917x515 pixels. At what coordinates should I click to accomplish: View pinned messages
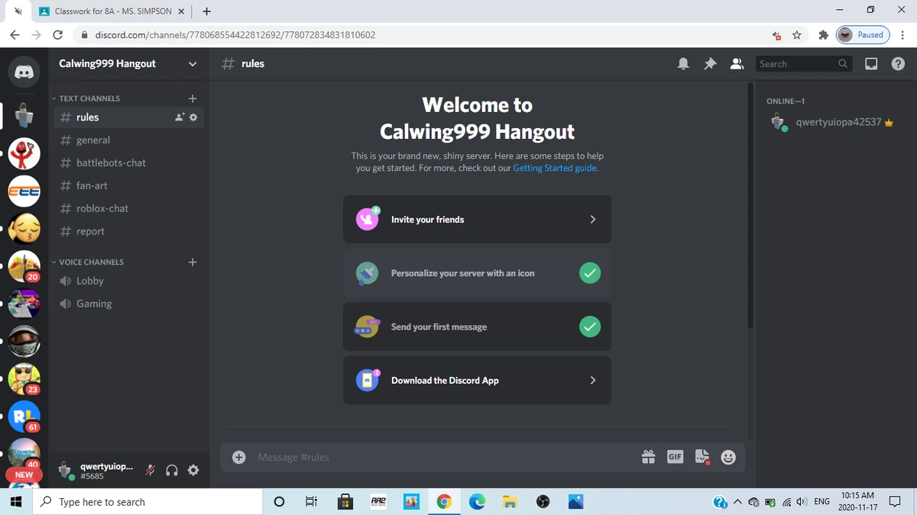click(710, 63)
